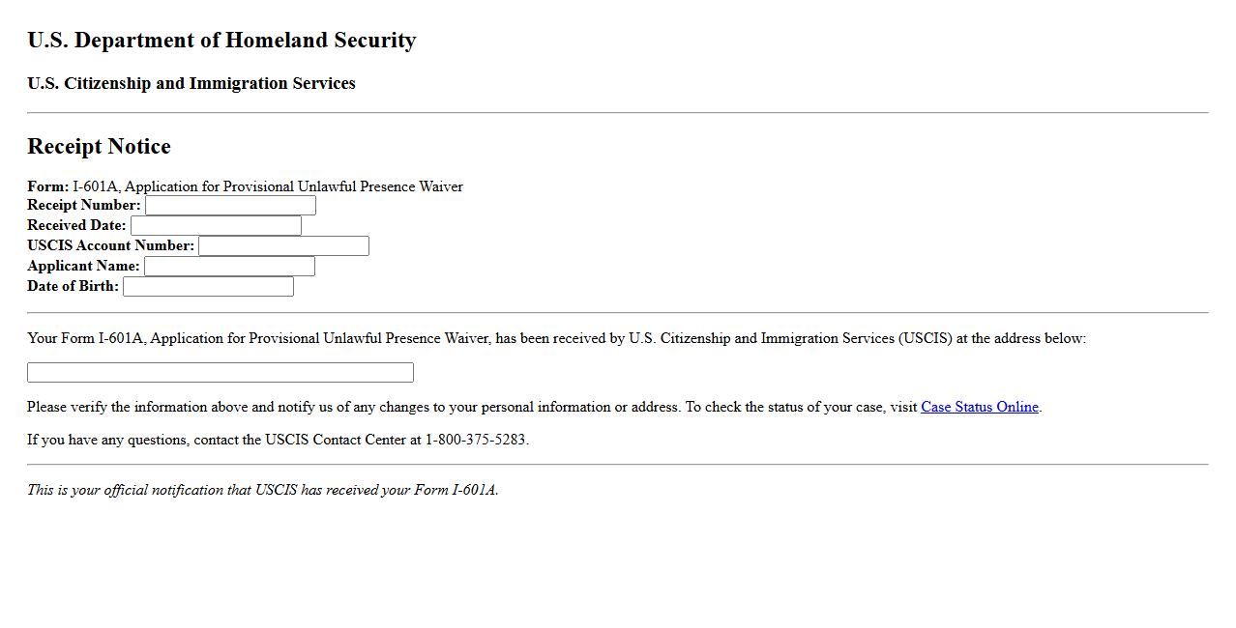
Task: Click the 'Received Date:' label text
Action: click(76, 226)
